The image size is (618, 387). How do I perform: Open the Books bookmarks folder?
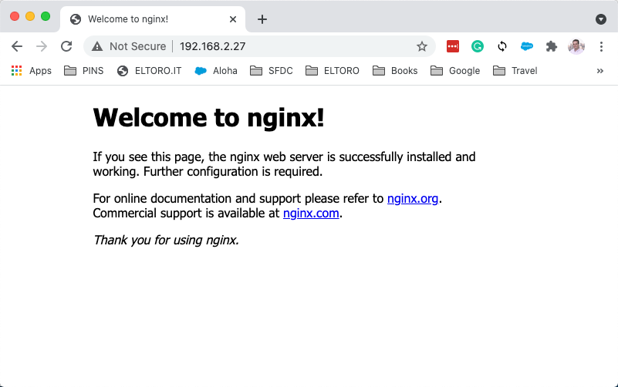pyautogui.click(x=395, y=71)
